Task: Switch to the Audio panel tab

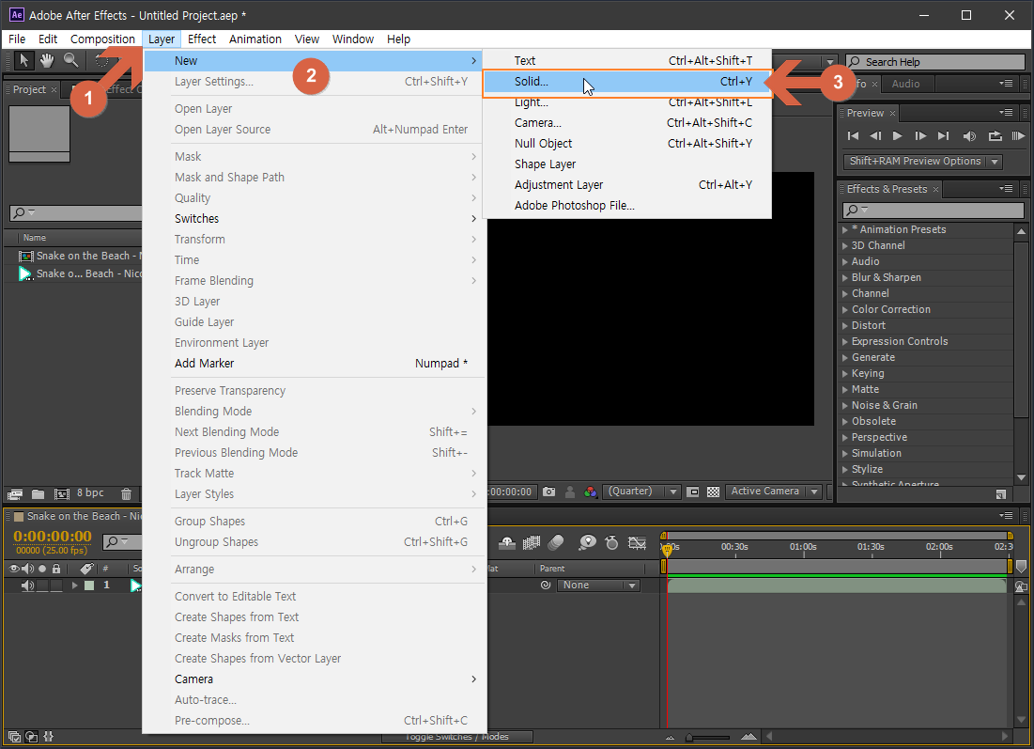Action: [x=905, y=84]
